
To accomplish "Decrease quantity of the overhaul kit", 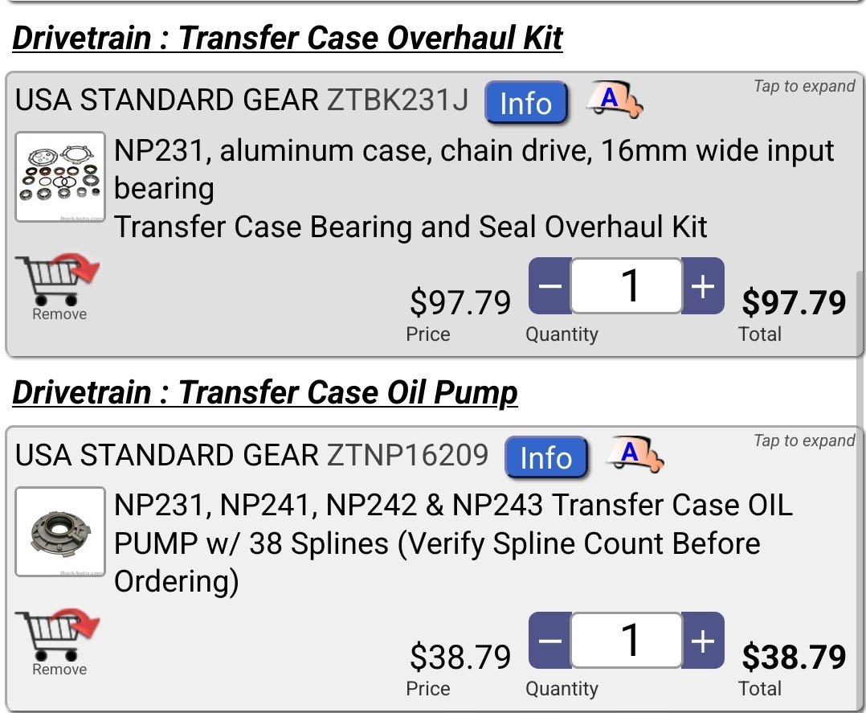I will 550,287.
